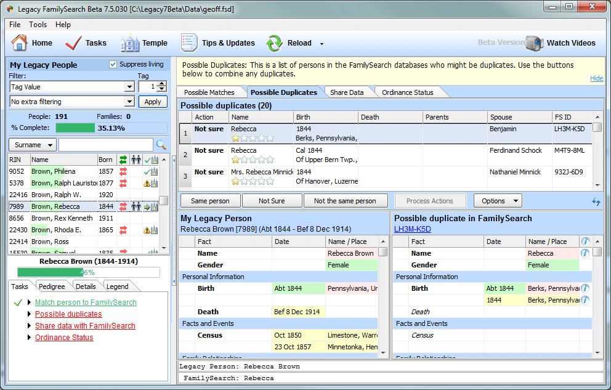Set star rating for duplicate Mrs. Rebecca Minnick
The height and width of the screenshot is (390, 611).
[x=253, y=181]
